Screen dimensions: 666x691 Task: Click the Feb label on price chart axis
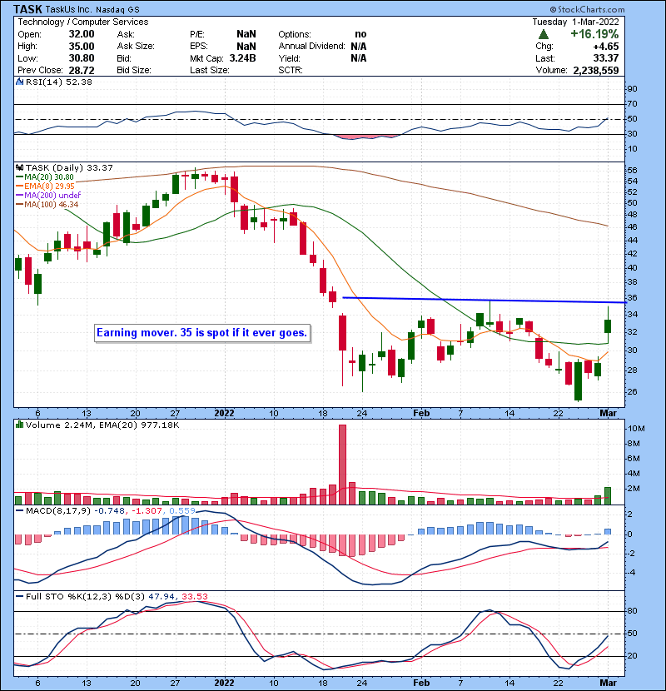pyautogui.click(x=421, y=414)
